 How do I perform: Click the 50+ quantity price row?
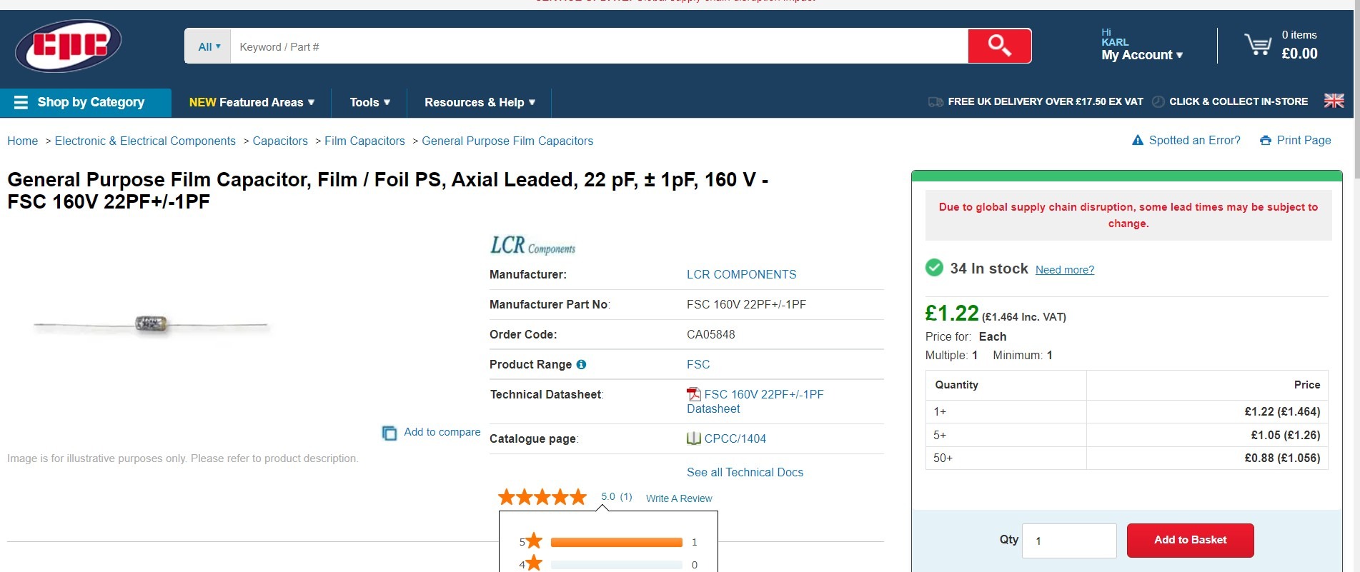1126,458
